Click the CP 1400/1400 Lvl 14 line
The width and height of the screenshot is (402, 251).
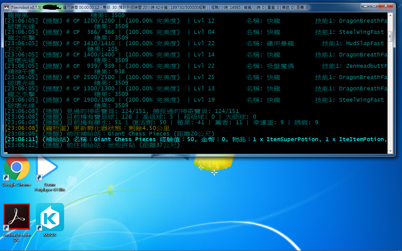tap(196, 55)
